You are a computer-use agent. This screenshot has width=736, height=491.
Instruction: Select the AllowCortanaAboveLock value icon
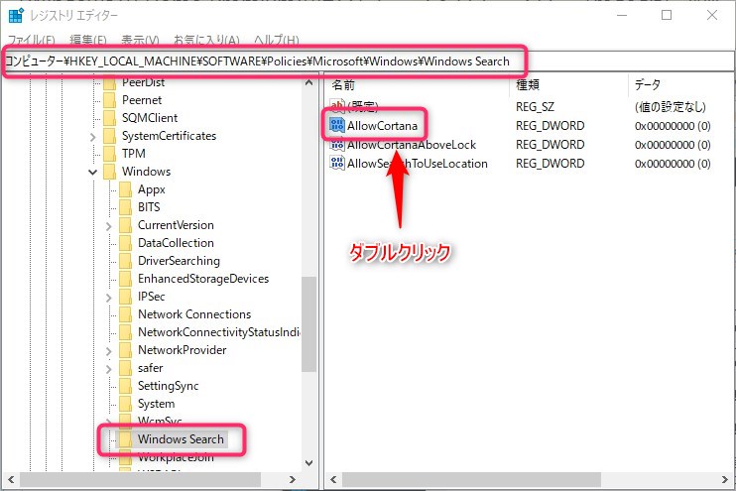coord(337,145)
